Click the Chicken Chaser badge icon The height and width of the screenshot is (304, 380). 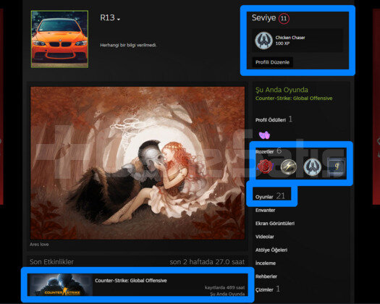263,41
